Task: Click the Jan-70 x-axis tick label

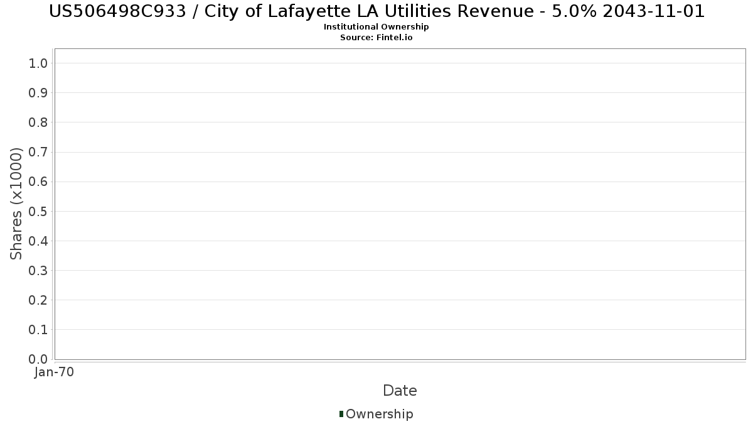Action: [55, 372]
